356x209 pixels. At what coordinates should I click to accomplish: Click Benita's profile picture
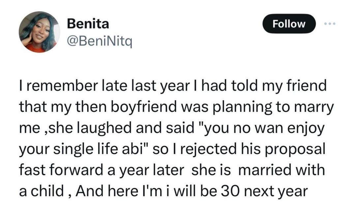coord(39,32)
